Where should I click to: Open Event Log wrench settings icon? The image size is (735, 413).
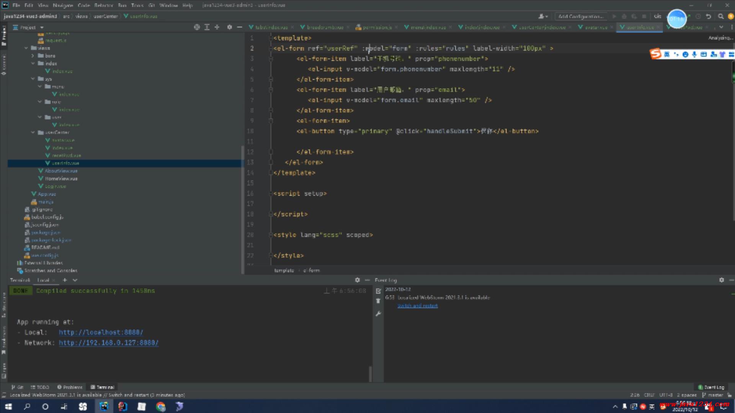pyautogui.click(x=378, y=314)
